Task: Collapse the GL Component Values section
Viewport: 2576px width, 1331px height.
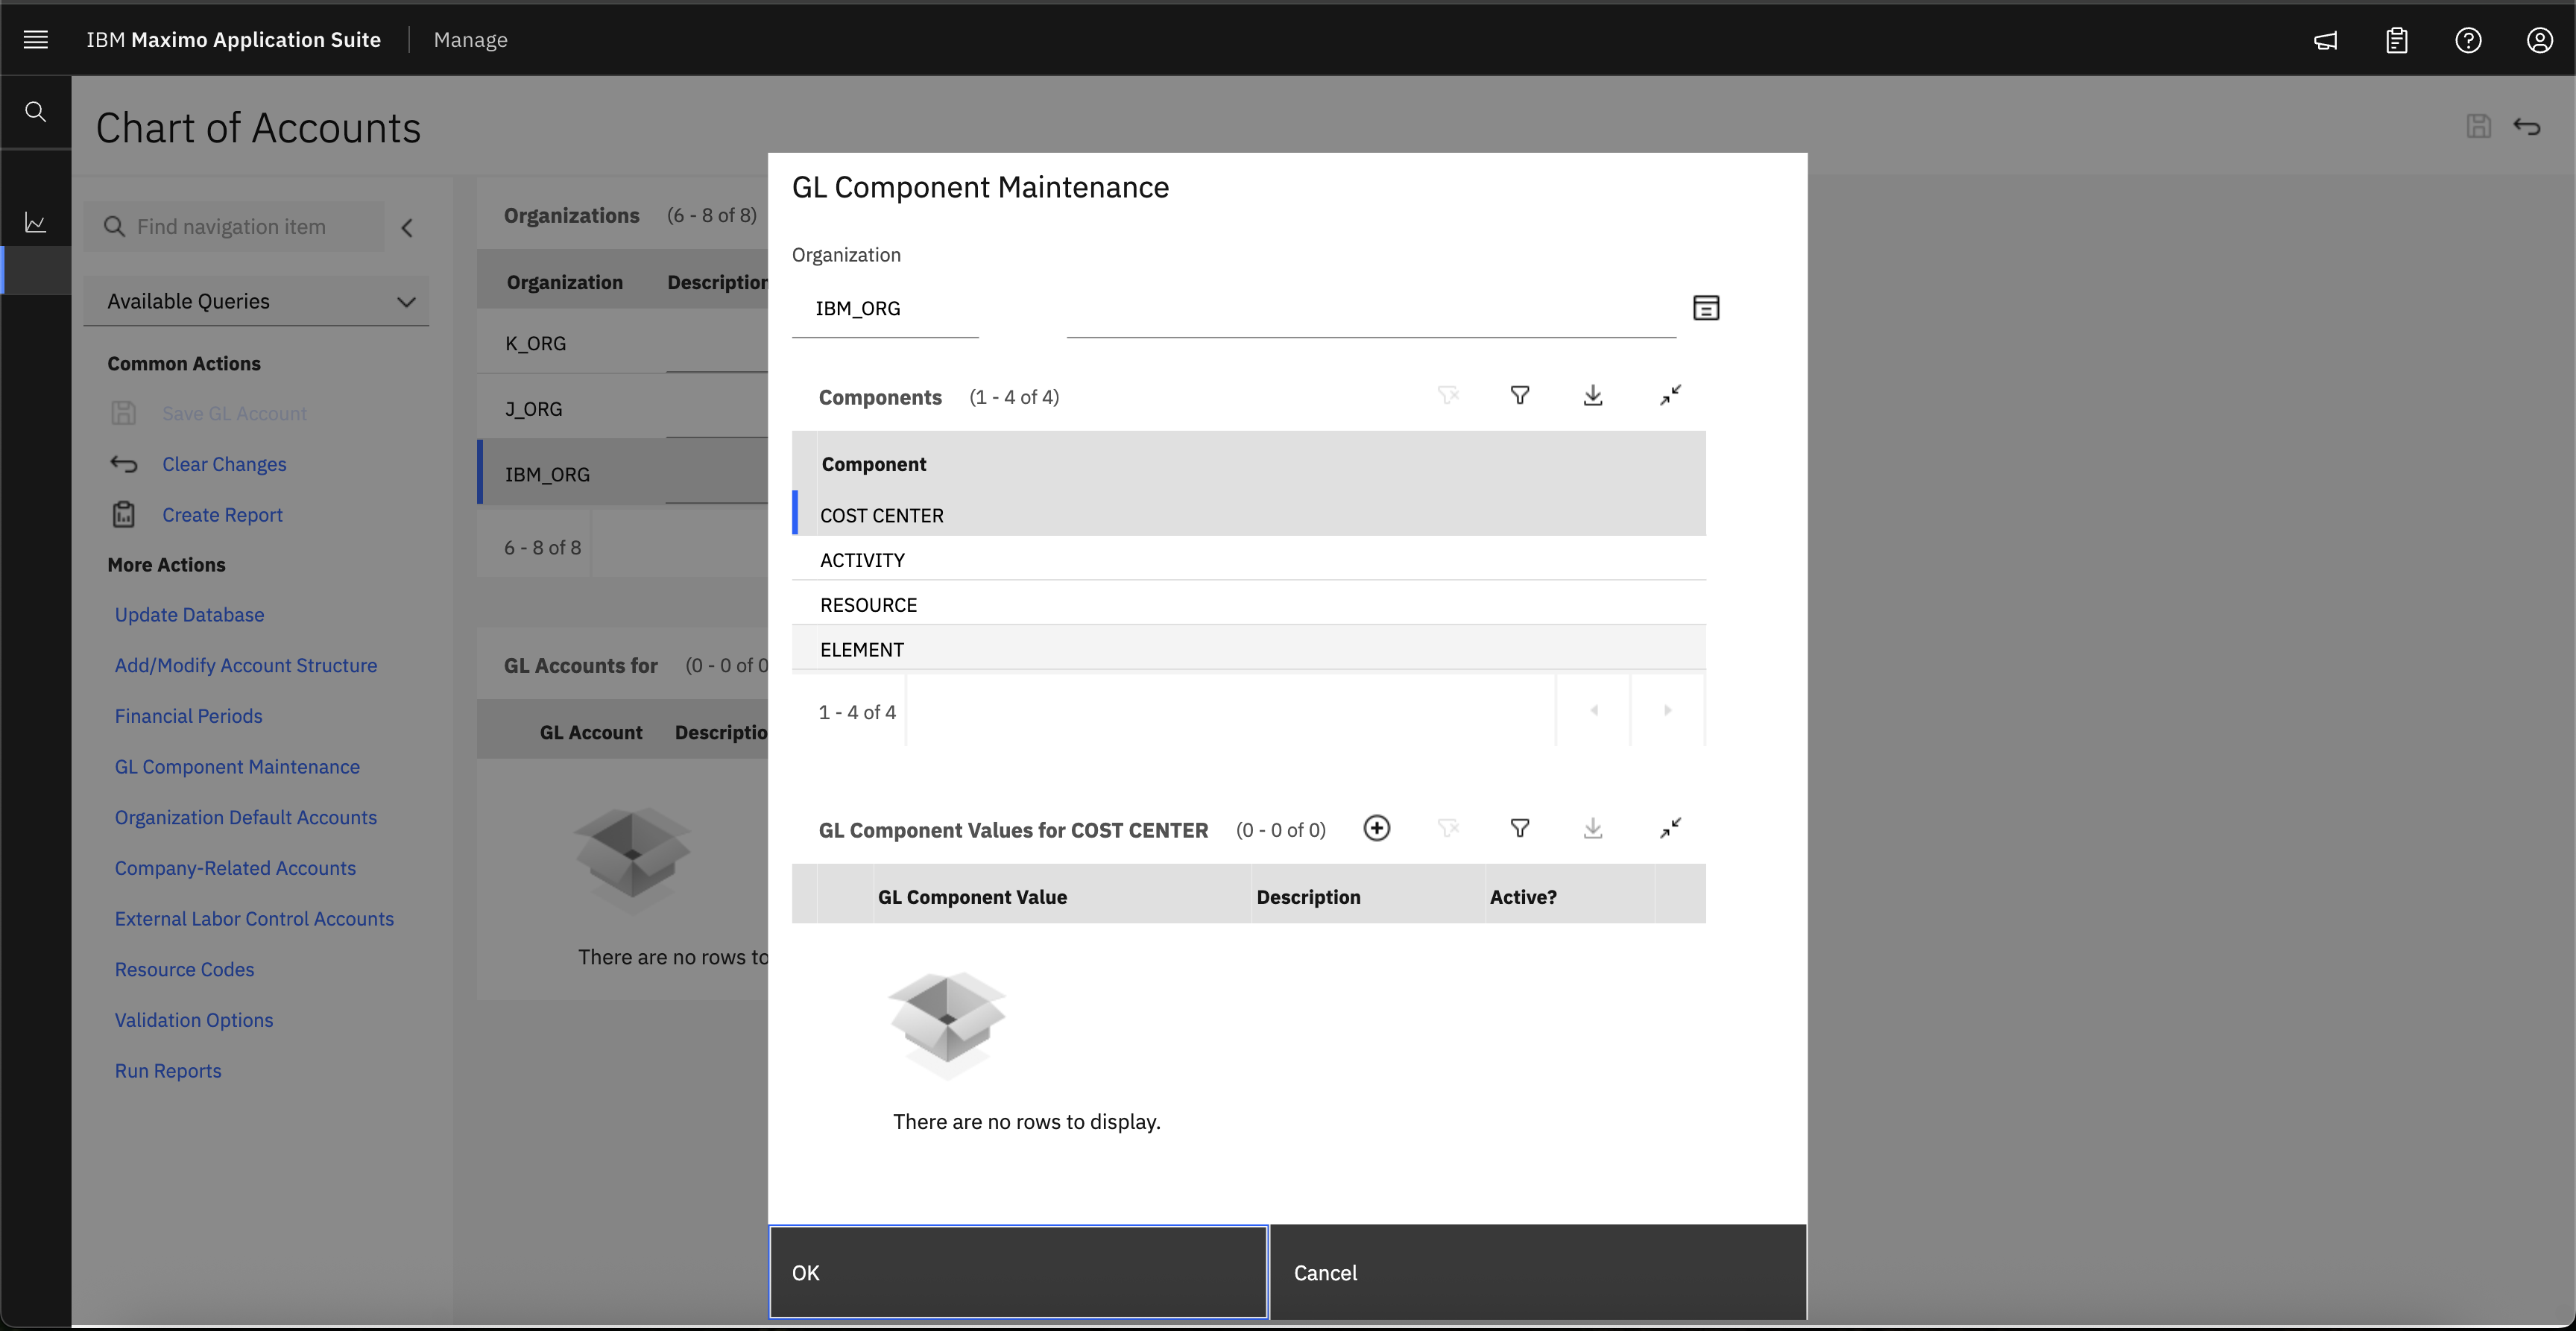Action: (1670, 828)
